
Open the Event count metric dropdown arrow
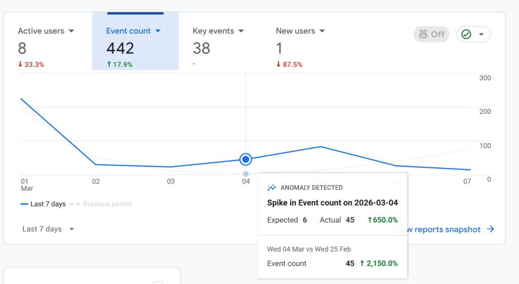(158, 31)
